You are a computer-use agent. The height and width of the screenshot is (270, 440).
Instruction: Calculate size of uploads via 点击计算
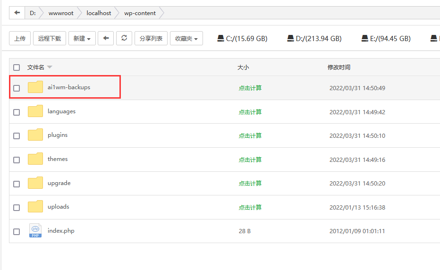(x=250, y=207)
